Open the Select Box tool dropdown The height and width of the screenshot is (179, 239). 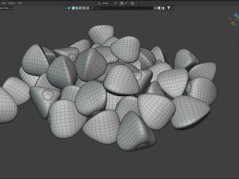[5, 8]
